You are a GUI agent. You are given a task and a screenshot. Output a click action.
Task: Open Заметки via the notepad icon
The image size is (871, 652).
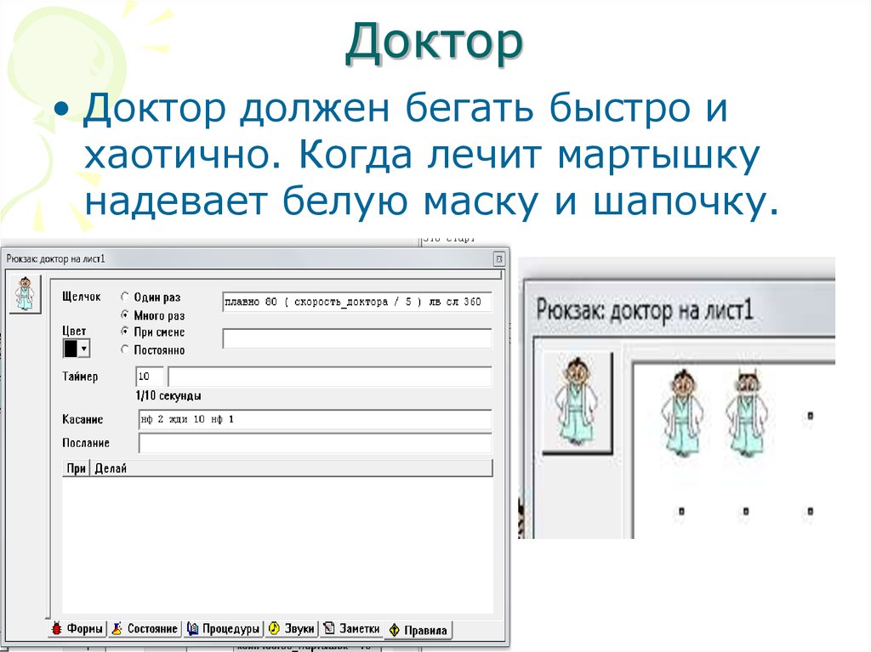tap(330, 629)
